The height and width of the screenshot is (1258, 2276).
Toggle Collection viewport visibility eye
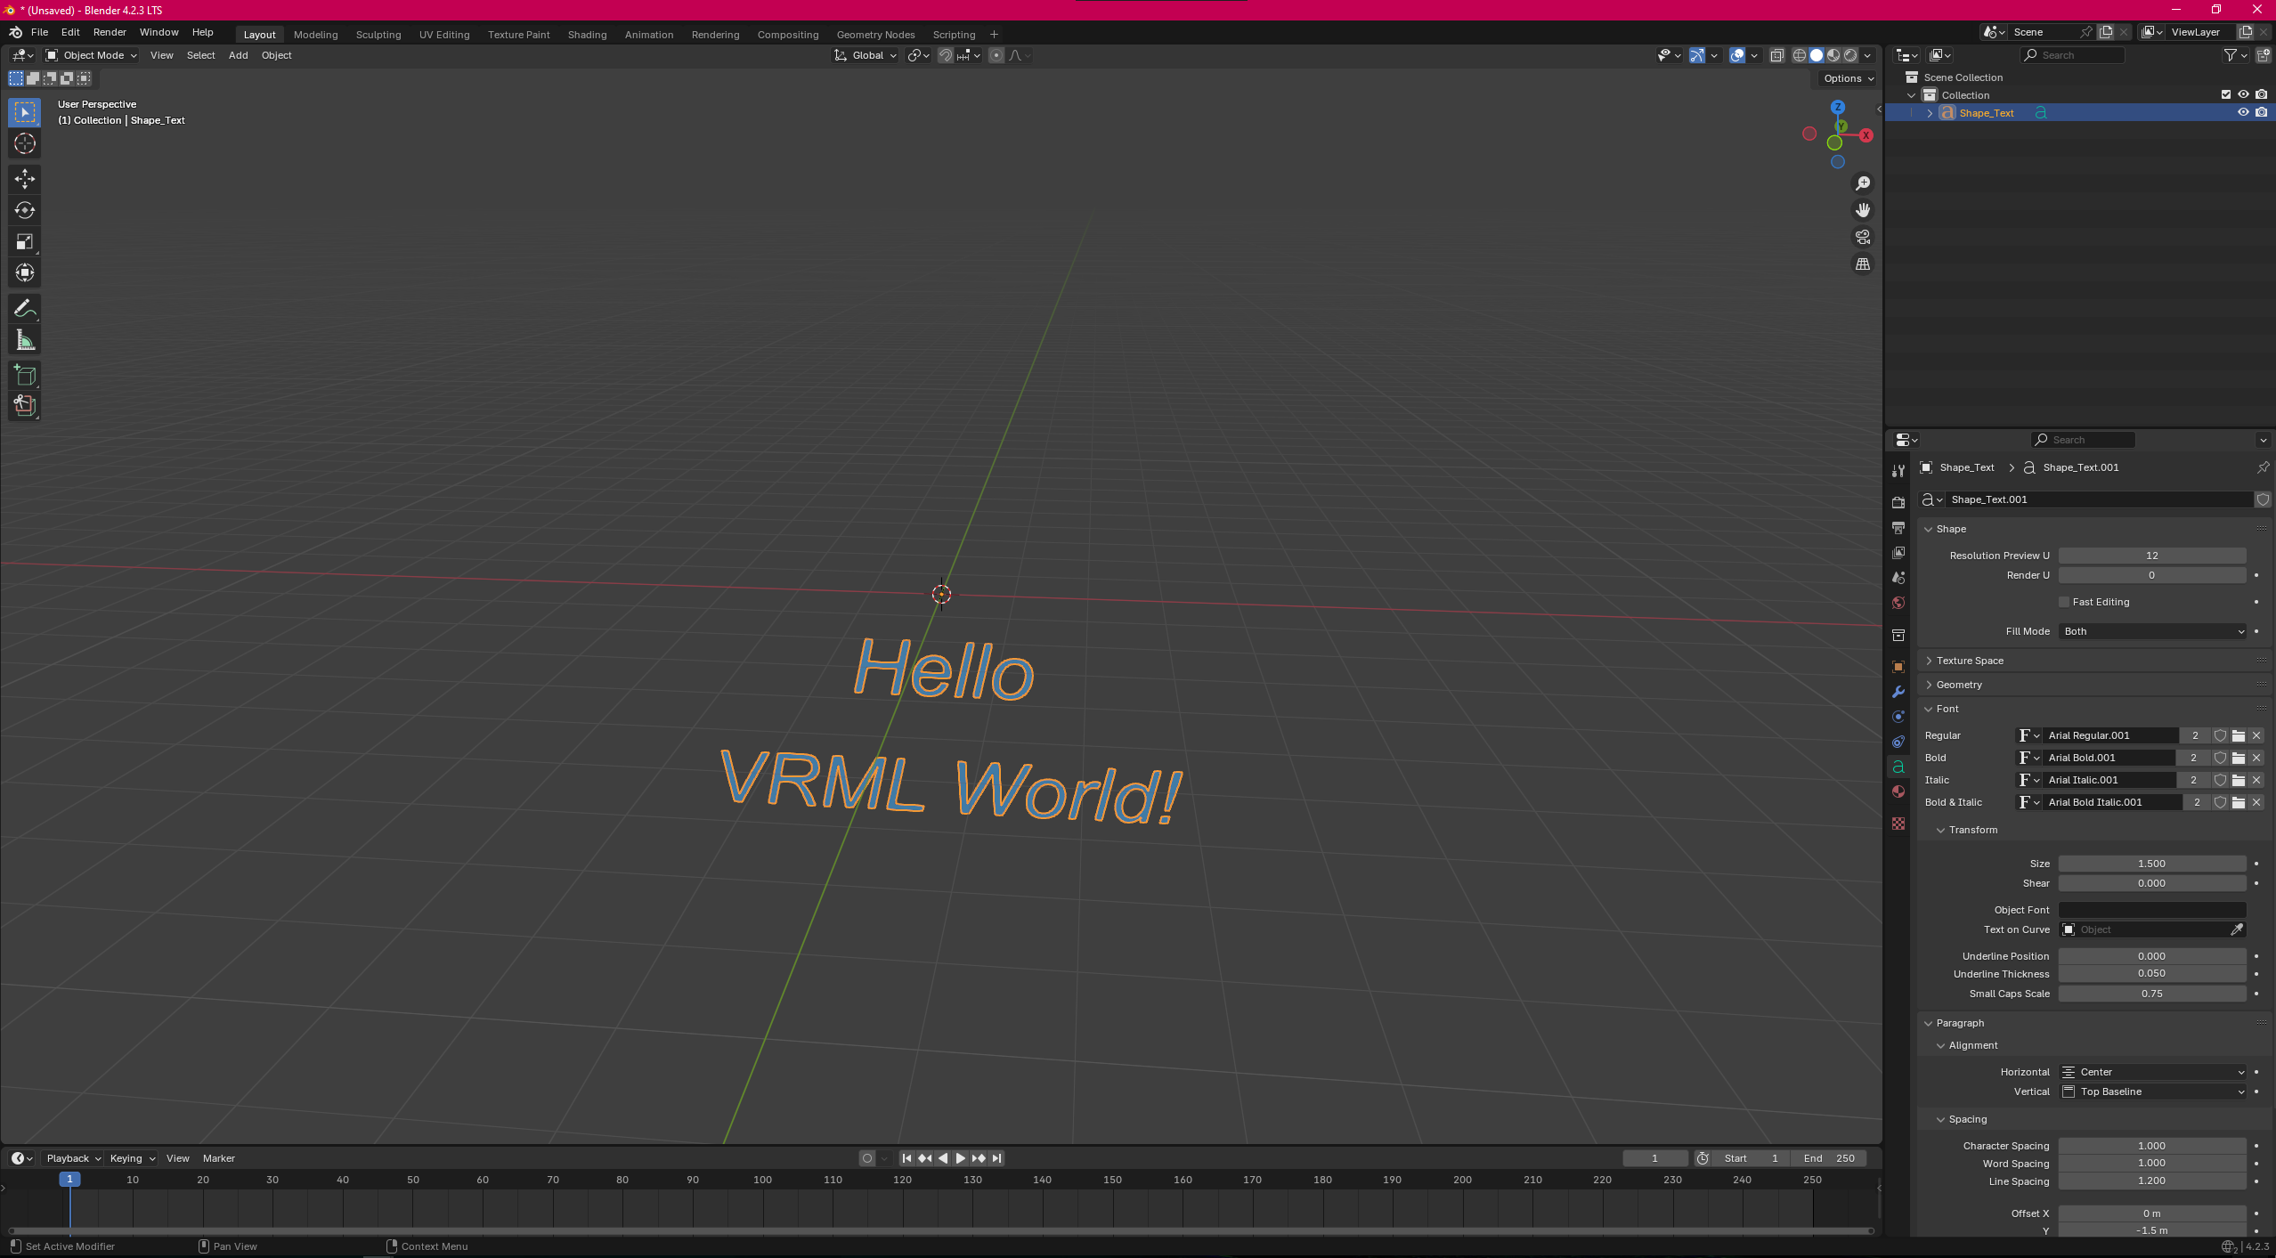(x=2243, y=95)
